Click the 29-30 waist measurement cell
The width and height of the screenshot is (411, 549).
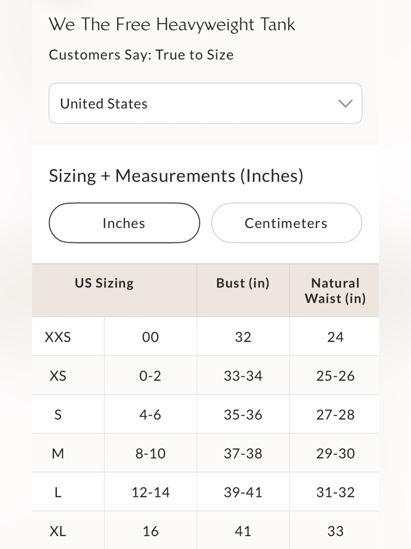pyautogui.click(x=335, y=453)
